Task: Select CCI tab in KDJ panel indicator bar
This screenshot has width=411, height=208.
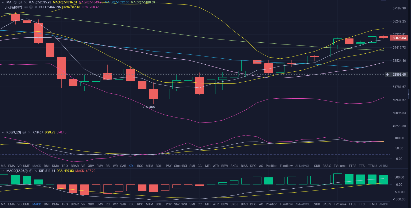Action: pos(200,166)
